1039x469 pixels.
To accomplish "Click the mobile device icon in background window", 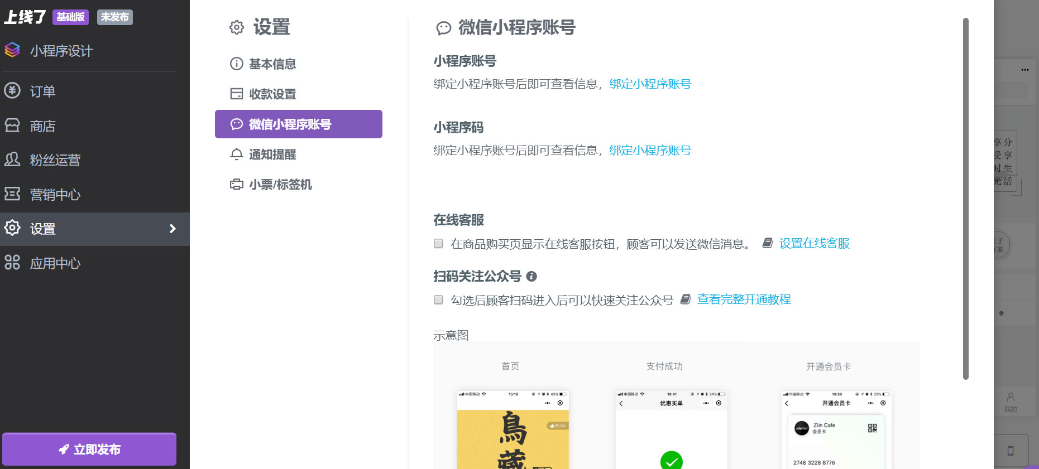I will pos(1011,451).
